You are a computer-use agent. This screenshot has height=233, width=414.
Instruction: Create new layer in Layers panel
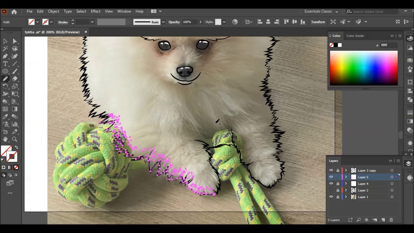coord(383,220)
